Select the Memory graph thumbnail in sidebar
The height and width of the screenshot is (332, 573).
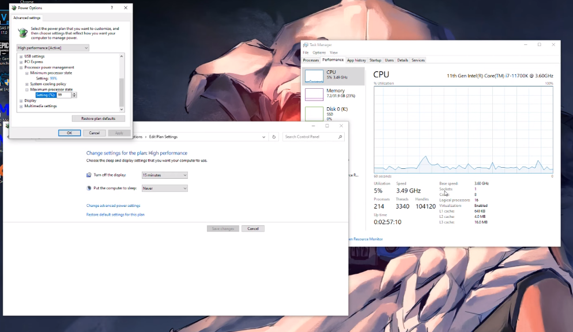pos(314,94)
